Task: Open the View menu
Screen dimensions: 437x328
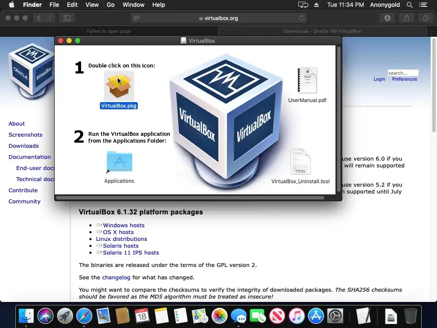Action: click(x=92, y=5)
